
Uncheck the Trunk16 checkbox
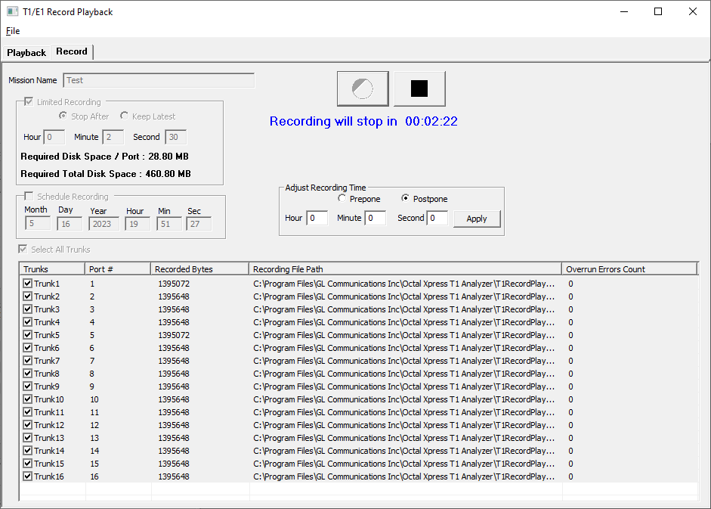28,476
